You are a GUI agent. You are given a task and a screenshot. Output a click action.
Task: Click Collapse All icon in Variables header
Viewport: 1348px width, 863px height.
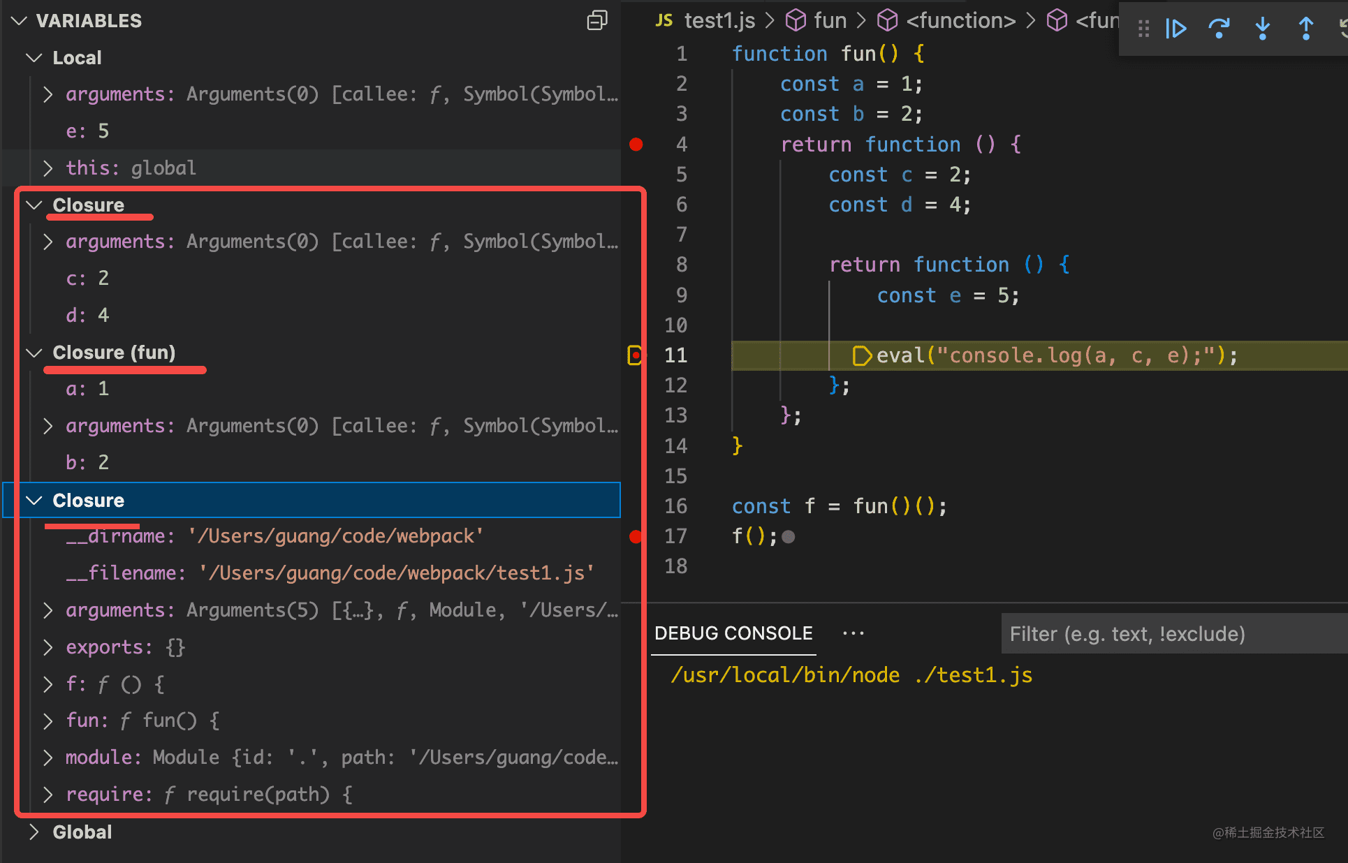[x=597, y=21]
